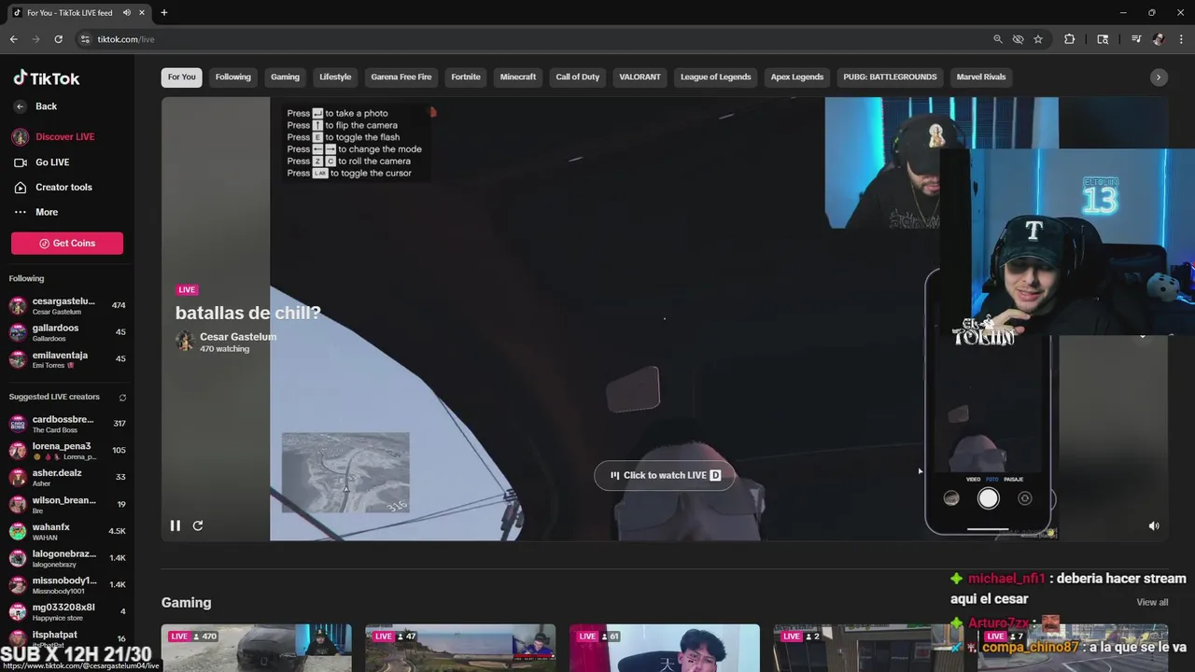The image size is (1195, 672).
Task: Open Gaming live thumbnail with 47 viewers
Action: point(460,648)
